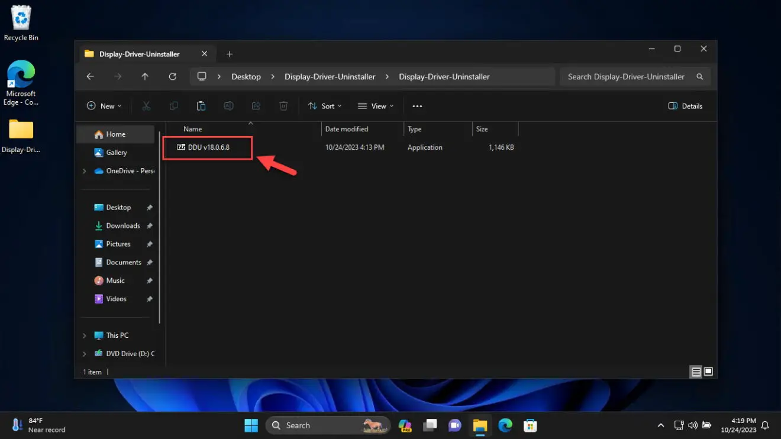Use the Paste icon in the toolbar

click(201, 105)
